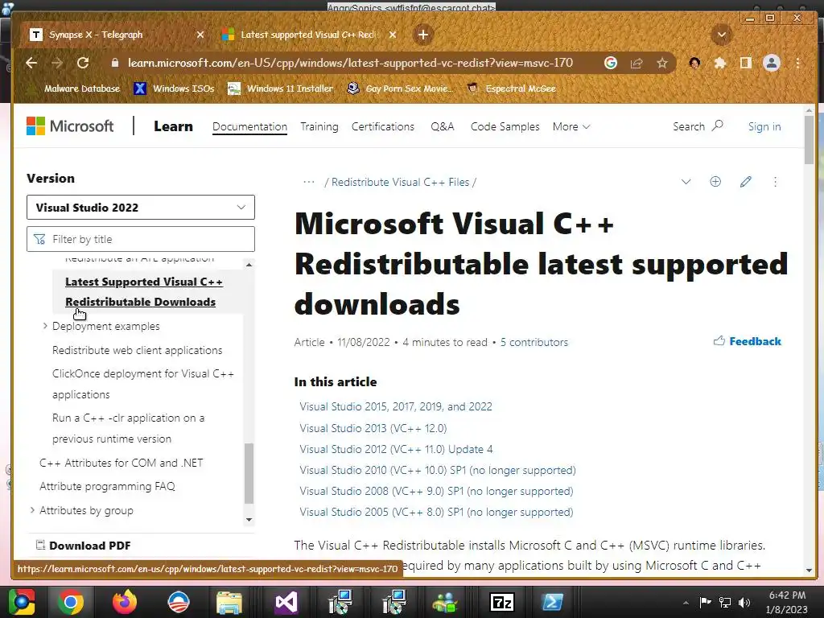Click the Sign in link

[764, 126]
